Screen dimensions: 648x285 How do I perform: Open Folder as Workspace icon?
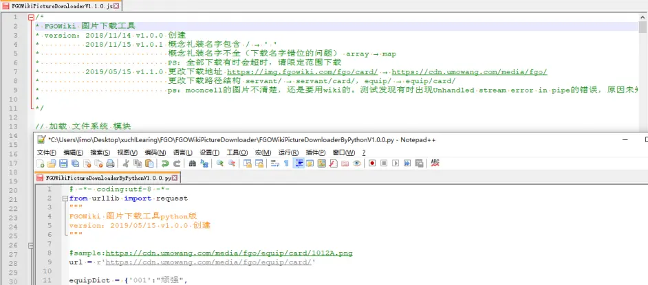tap(345, 163)
